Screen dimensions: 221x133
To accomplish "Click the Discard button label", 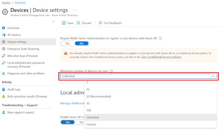I will [87, 23].
